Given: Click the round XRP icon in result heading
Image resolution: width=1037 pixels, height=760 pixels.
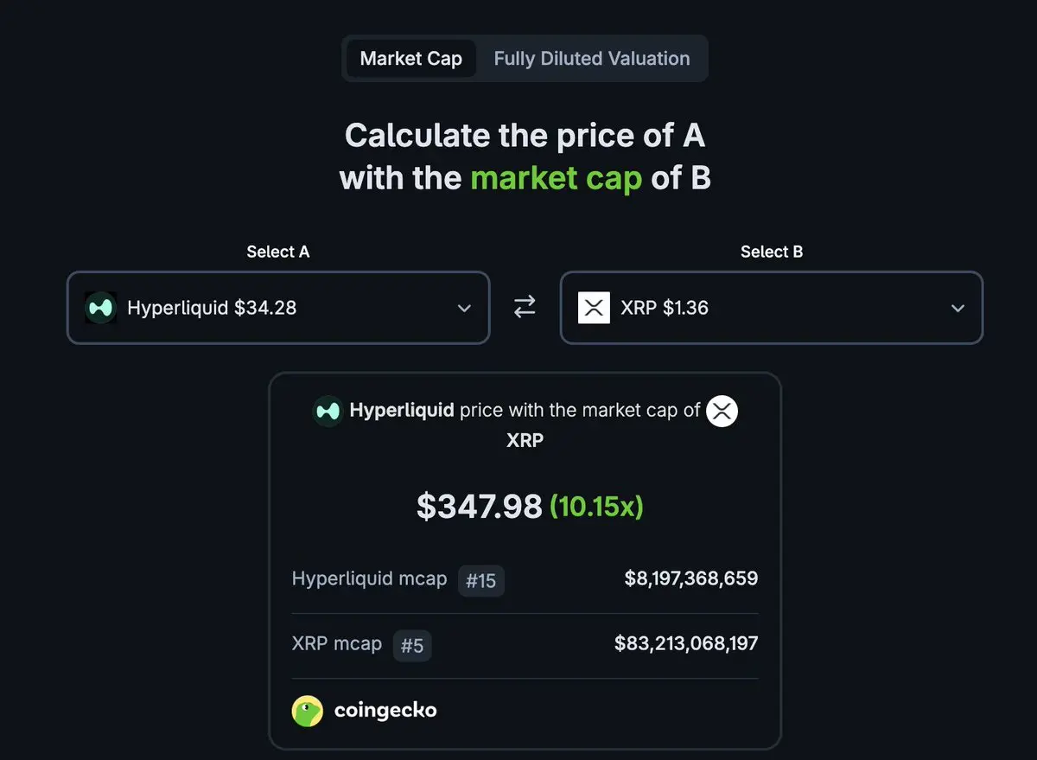Looking at the screenshot, I should click(x=722, y=411).
